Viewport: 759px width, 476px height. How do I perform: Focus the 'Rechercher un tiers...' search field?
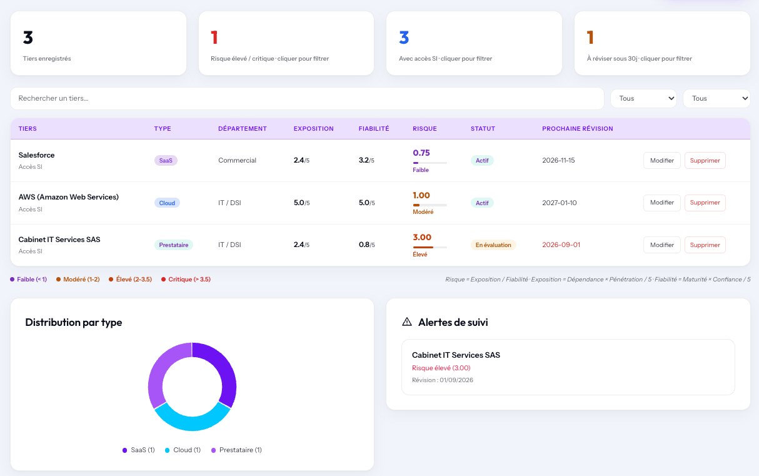click(307, 98)
